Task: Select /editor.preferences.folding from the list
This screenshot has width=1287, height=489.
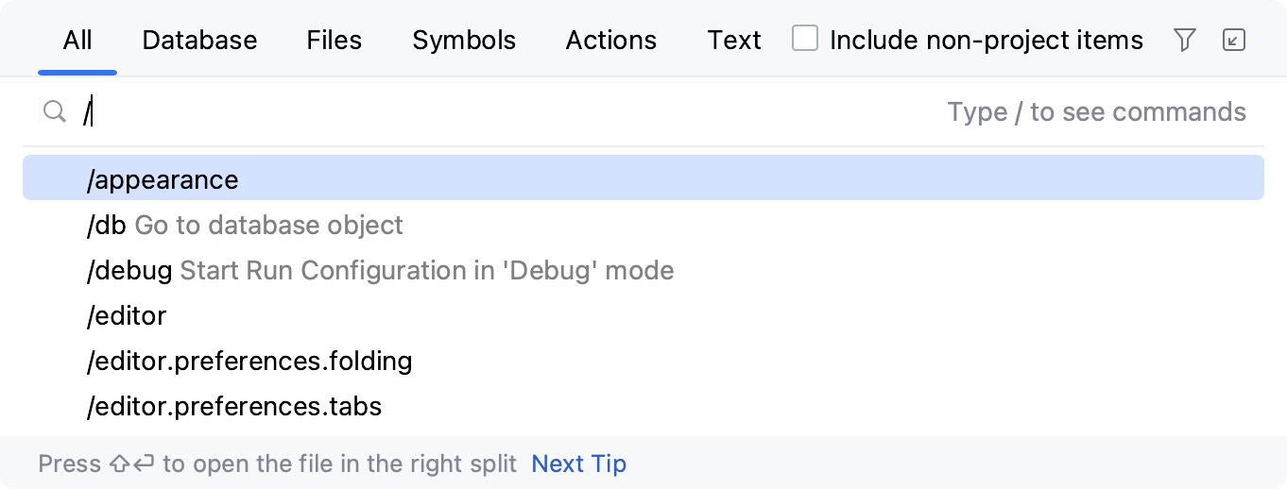Action: click(249, 361)
